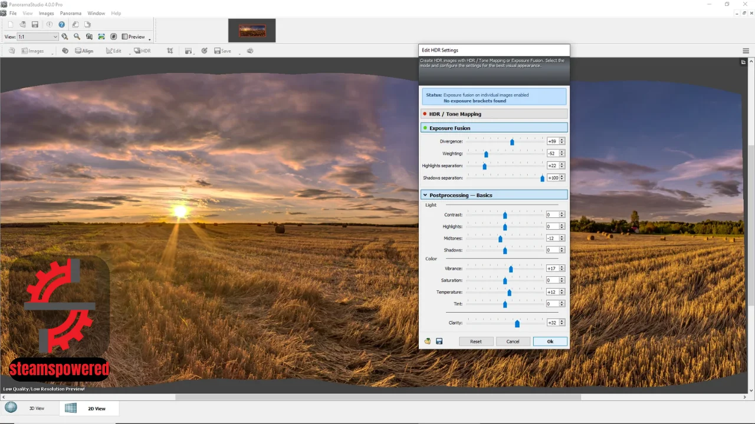Open the Window menu
The height and width of the screenshot is (424, 755).
(x=96, y=13)
